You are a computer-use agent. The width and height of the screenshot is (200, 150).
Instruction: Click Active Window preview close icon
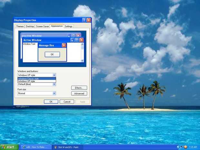pyautogui.click(x=82, y=40)
